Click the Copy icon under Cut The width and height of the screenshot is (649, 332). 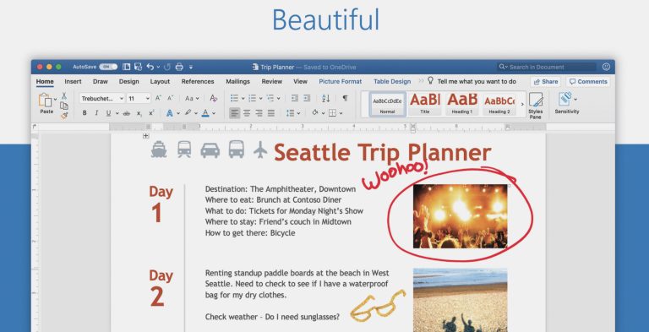[x=64, y=106]
